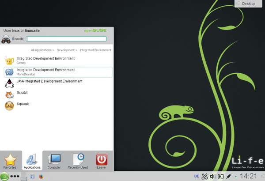Viewport: 265px width, 181px height.
Task: Open the JAVA Integrated Development Environment
Action: coord(58,83)
